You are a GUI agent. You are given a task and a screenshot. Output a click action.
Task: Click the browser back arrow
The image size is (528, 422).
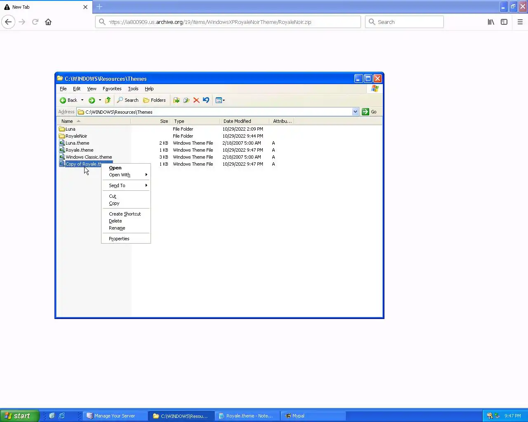click(x=8, y=22)
